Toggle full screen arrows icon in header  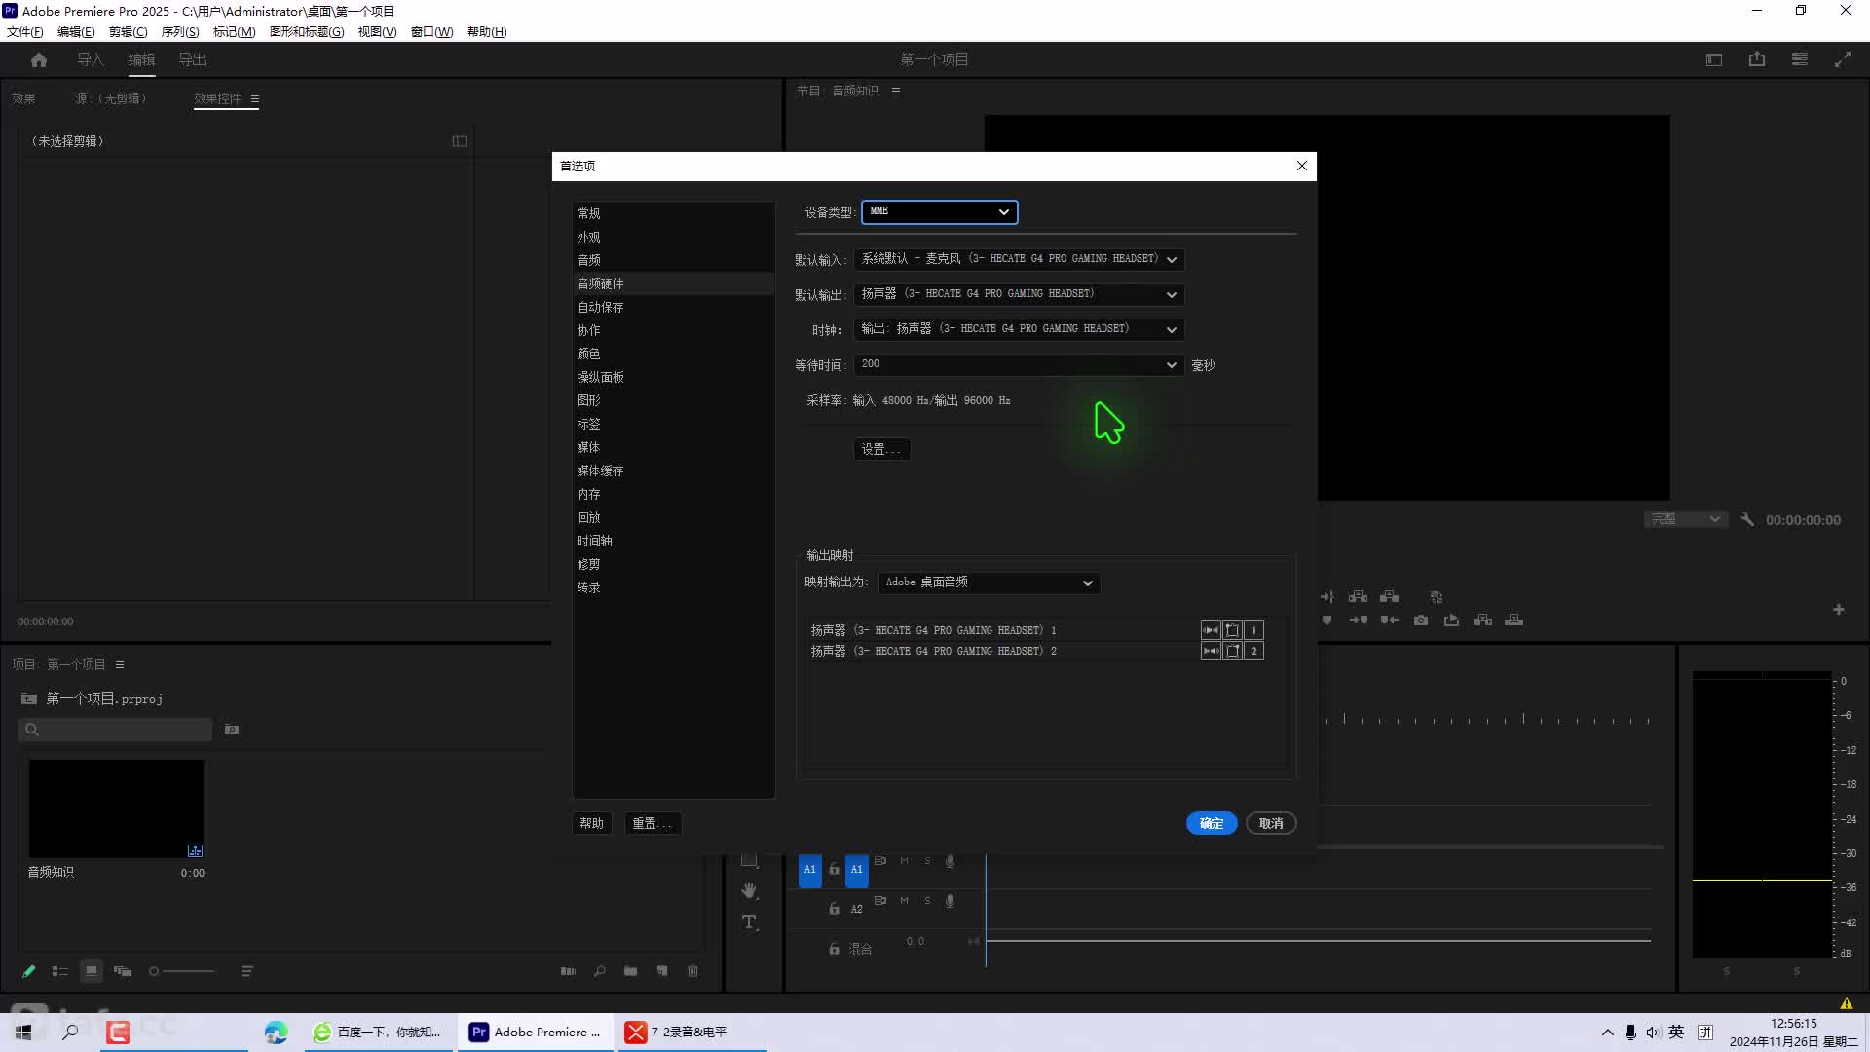[x=1843, y=59]
